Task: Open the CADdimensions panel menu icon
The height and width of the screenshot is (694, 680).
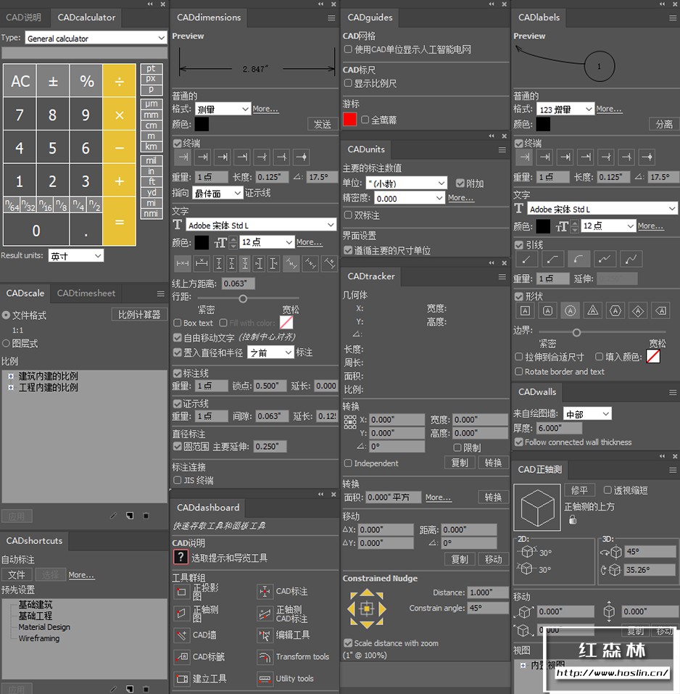Action: click(331, 17)
